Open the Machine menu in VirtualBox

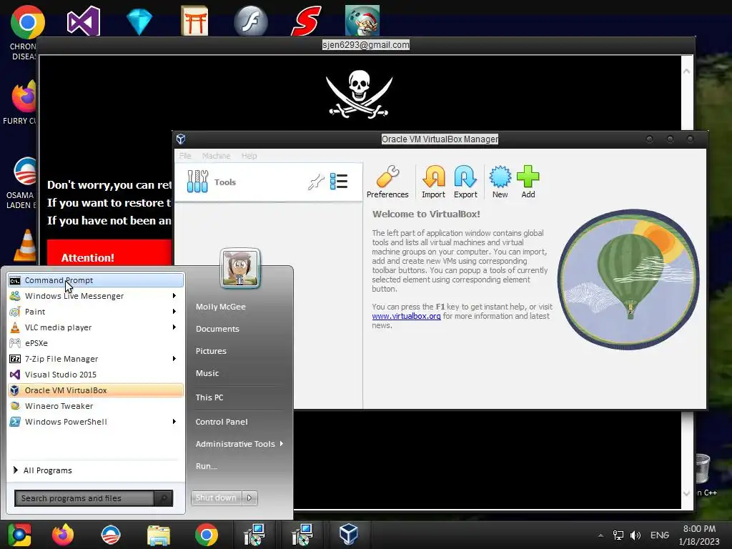pyautogui.click(x=216, y=155)
